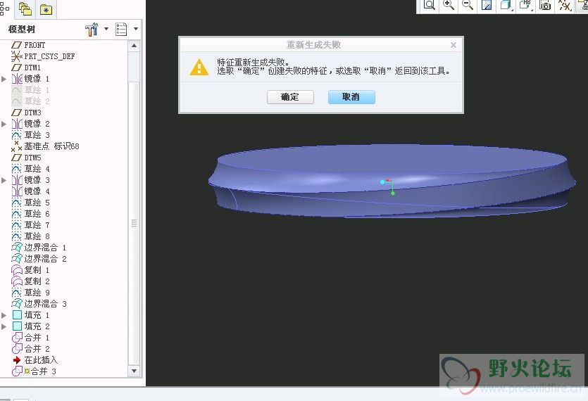588x401 pixels.
Task: Select the greyed-out 草绘 1 sketch
Action: tap(31, 90)
